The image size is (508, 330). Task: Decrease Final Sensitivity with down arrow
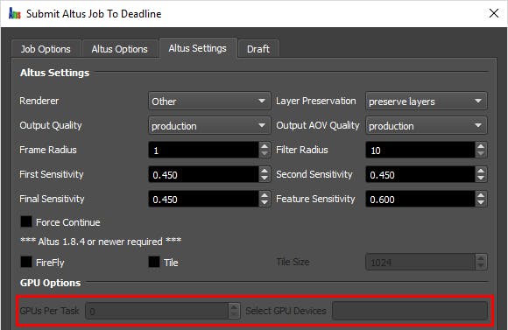pyautogui.click(x=265, y=203)
